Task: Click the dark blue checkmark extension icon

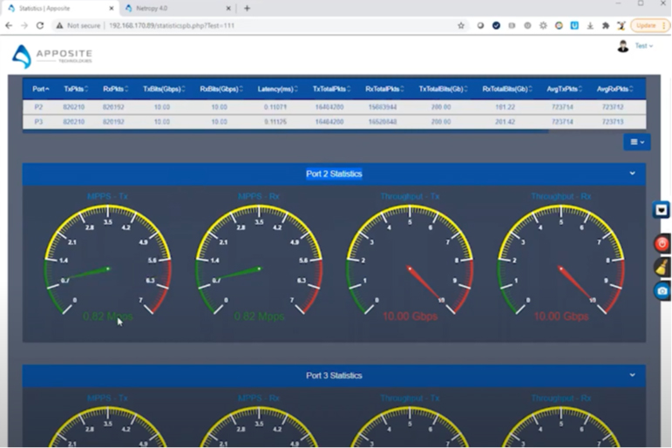Action: [496, 26]
